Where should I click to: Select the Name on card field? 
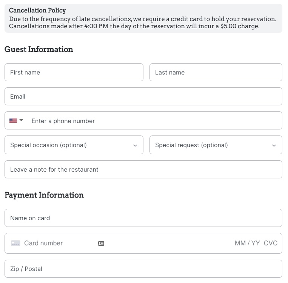tap(143, 218)
